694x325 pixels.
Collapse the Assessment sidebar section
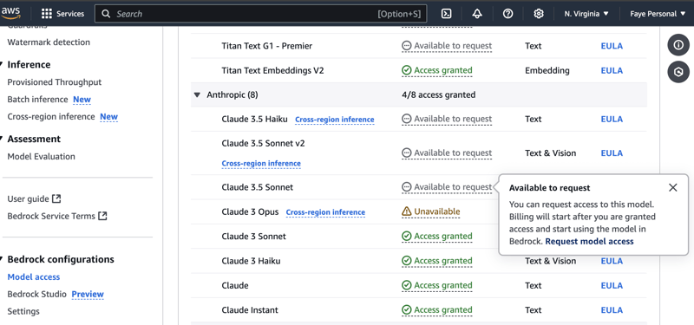click(3, 139)
